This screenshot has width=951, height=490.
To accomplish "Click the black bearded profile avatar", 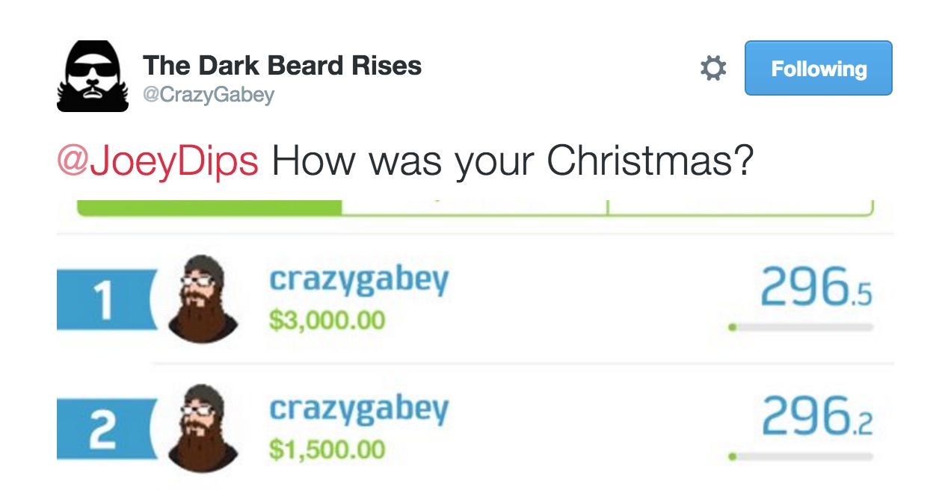I will [93, 76].
